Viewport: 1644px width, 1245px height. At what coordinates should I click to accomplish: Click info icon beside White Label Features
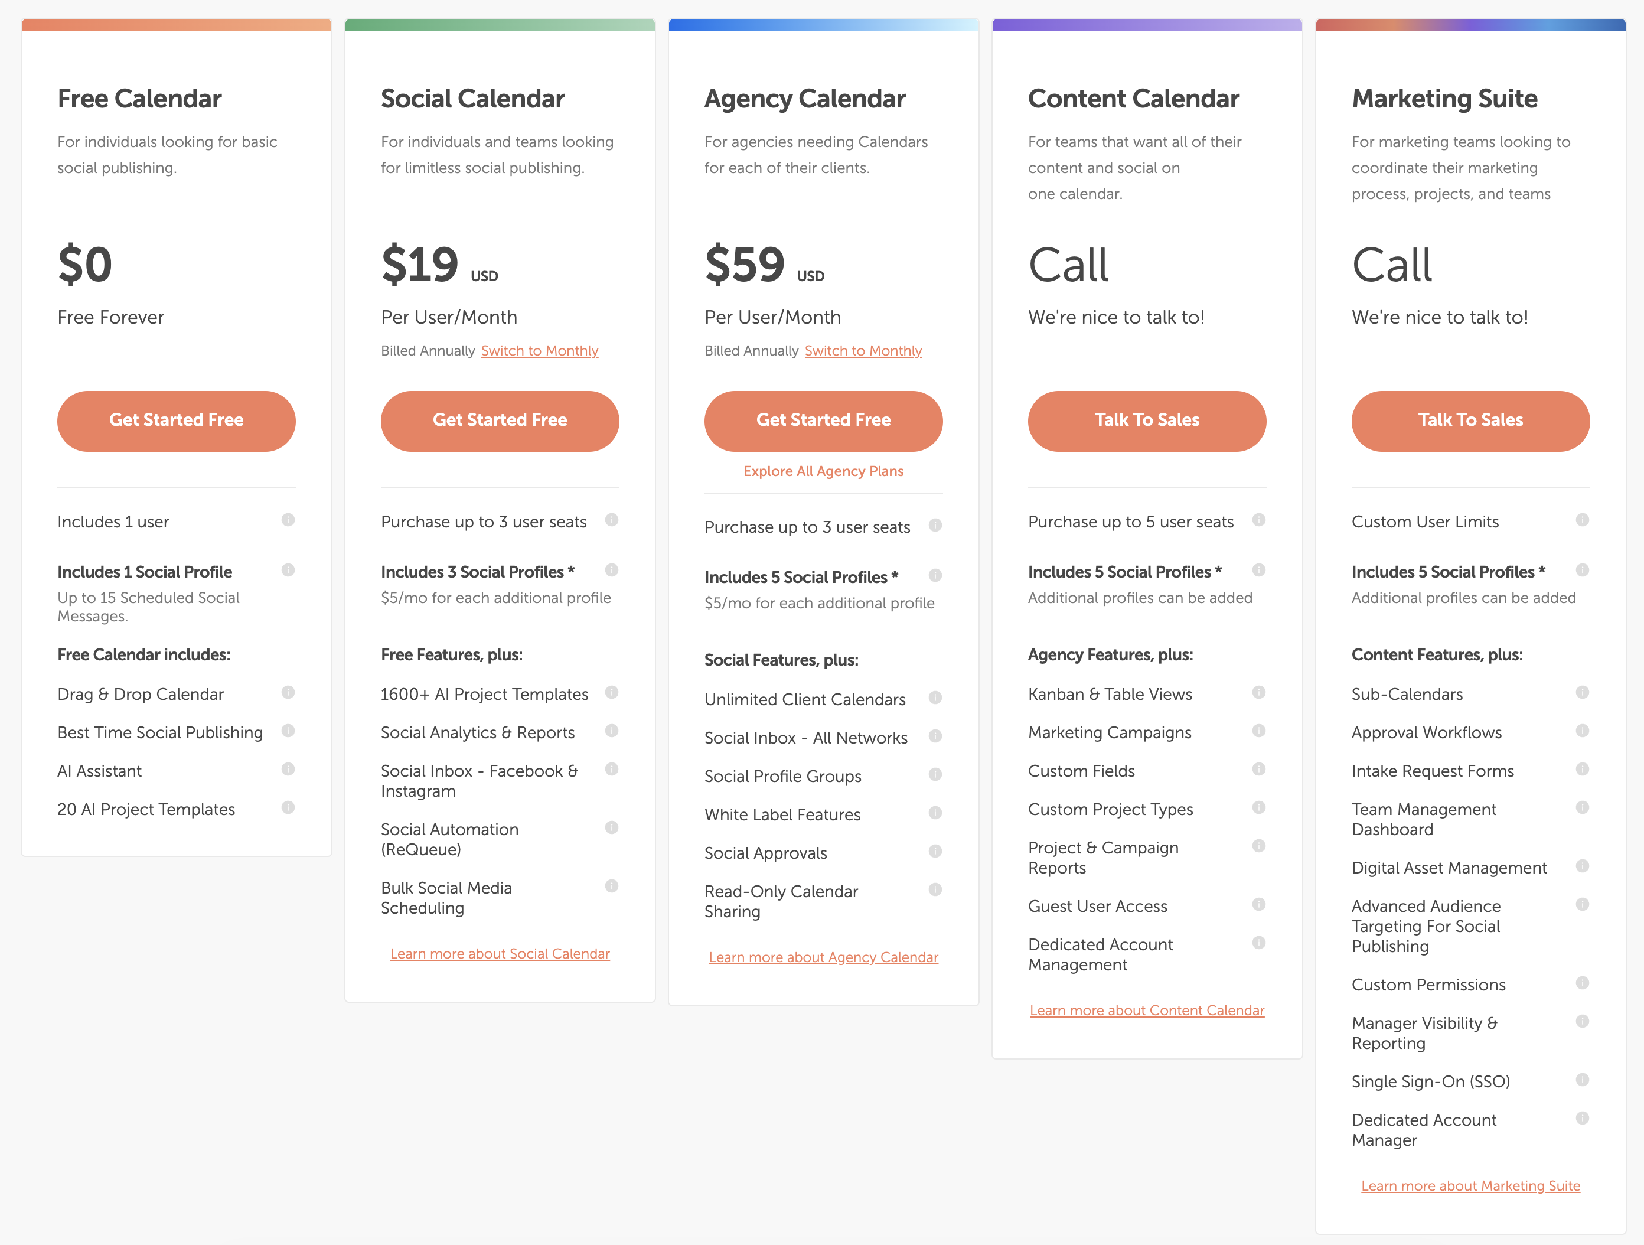click(936, 813)
